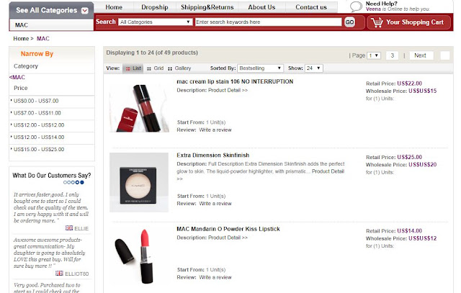This screenshot has height=293, width=461.
Task: Switch to Gallery view
Action: [179, 68]
